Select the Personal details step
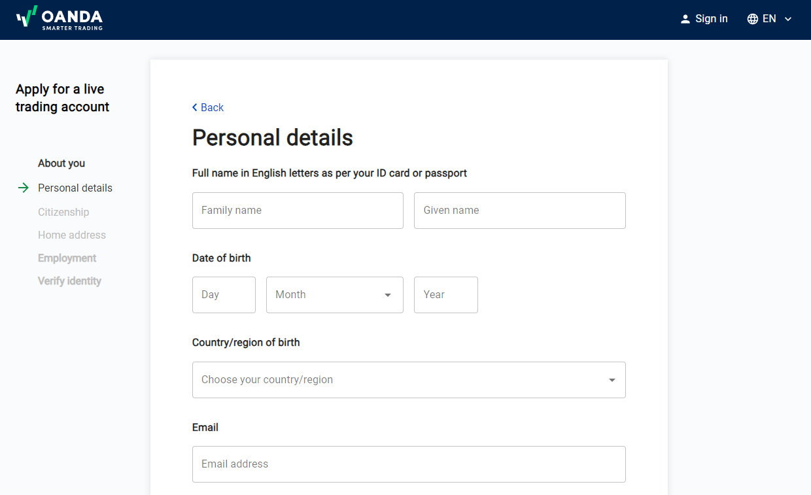 point(75,188)
